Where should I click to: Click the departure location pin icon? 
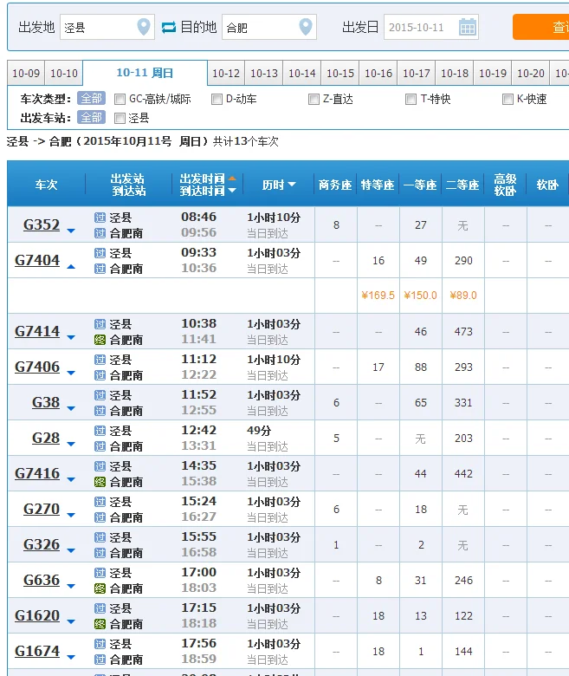pyautogui.click(x=144, y=27)
